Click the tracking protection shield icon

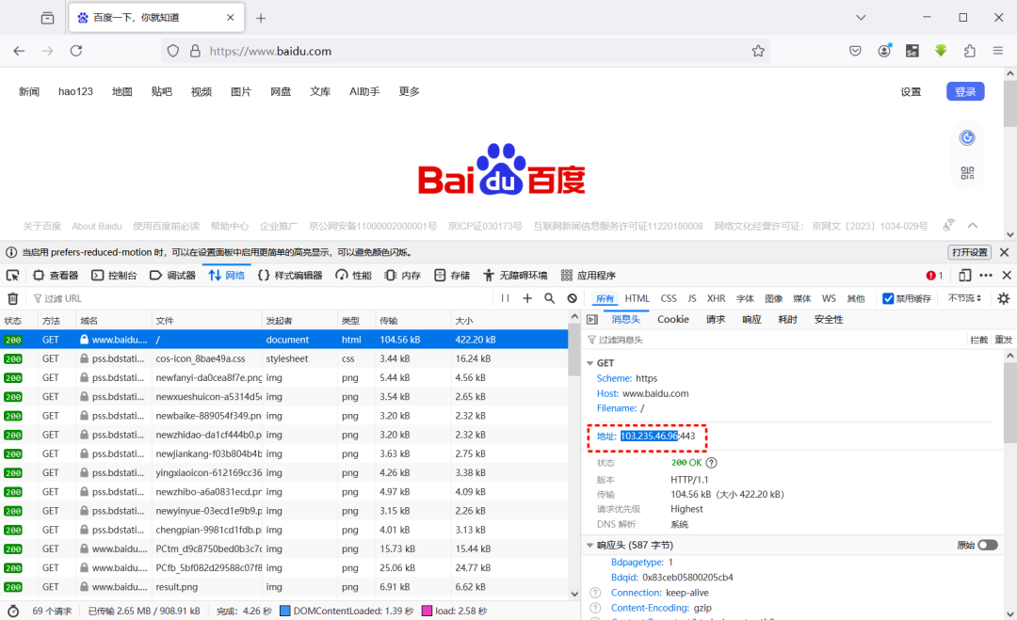point(173,51)
